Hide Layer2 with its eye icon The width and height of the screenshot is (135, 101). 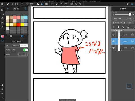113,35
